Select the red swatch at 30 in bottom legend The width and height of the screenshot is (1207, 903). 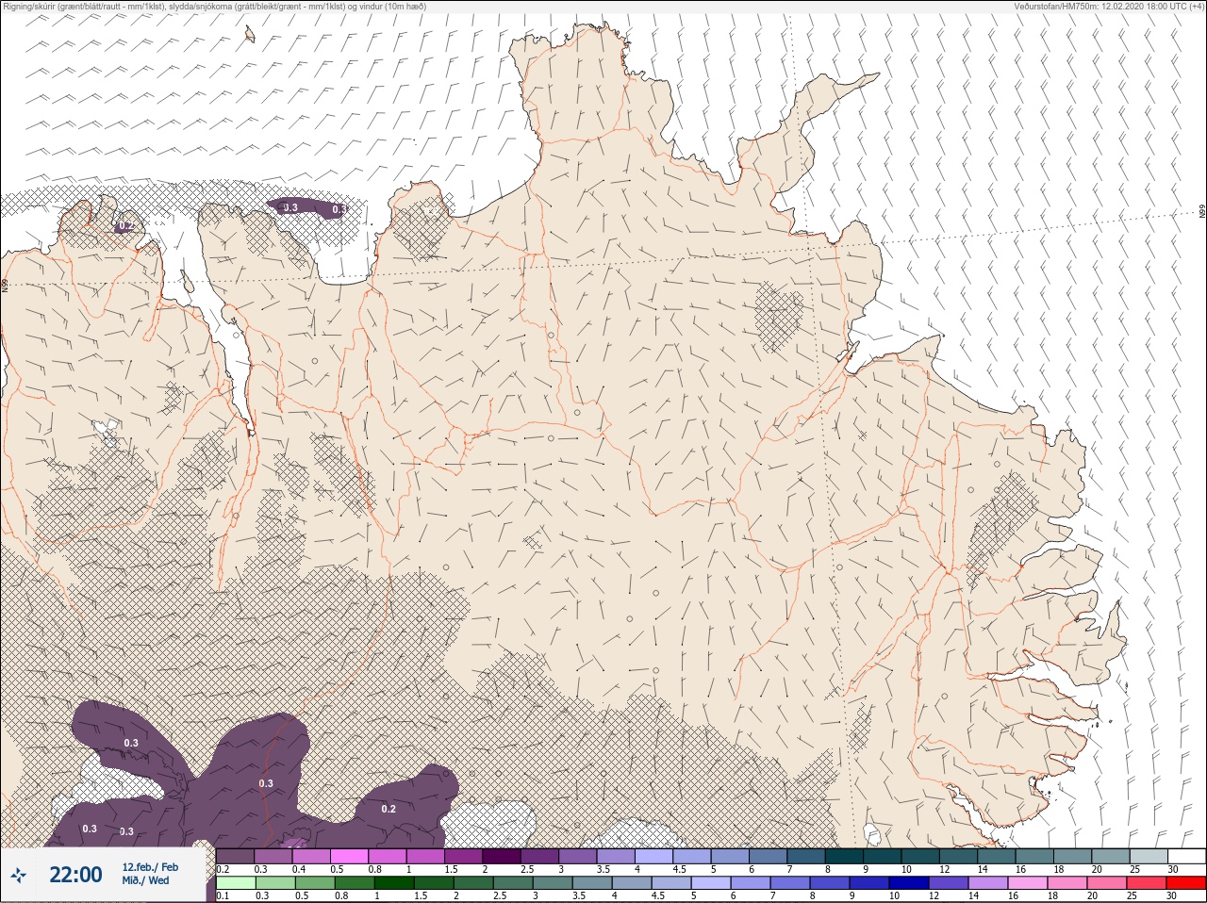(1188, 884)
